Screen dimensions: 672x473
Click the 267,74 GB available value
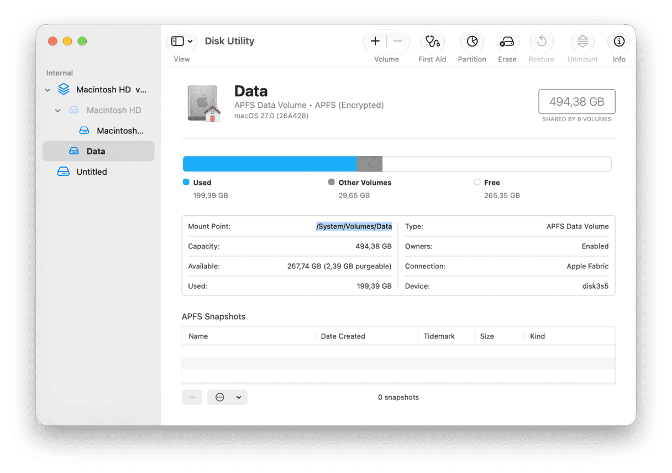coord(339,266)
